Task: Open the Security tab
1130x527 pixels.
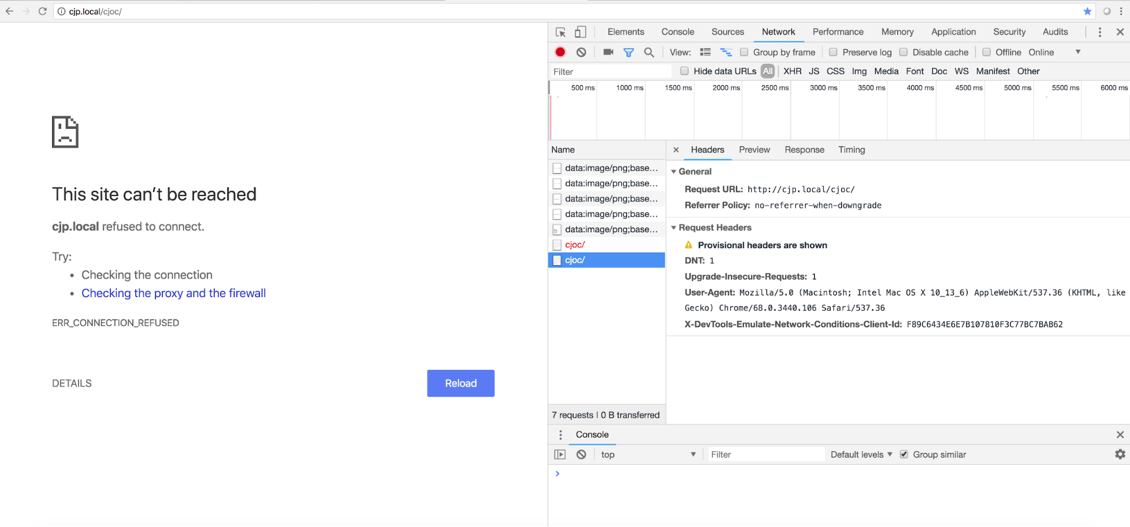Action: pos(1009,32)
